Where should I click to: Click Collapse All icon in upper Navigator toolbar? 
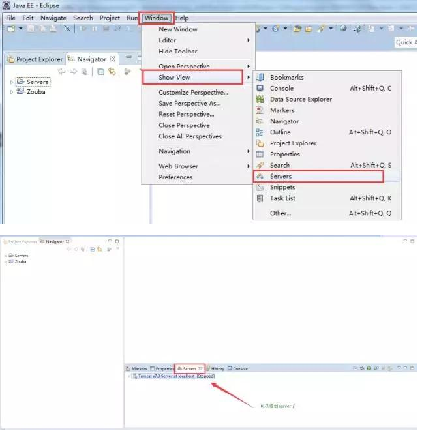coord(101,72)
